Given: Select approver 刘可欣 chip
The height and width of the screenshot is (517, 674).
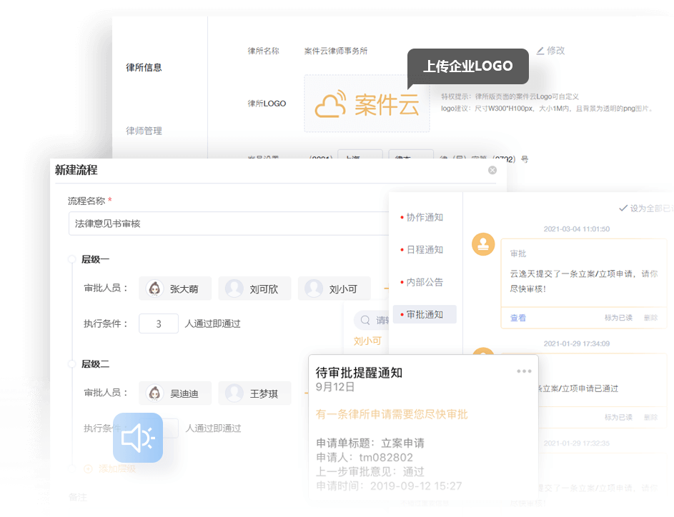Looking at the screenshot, I should pyautogui.click(x=254, y=288).
